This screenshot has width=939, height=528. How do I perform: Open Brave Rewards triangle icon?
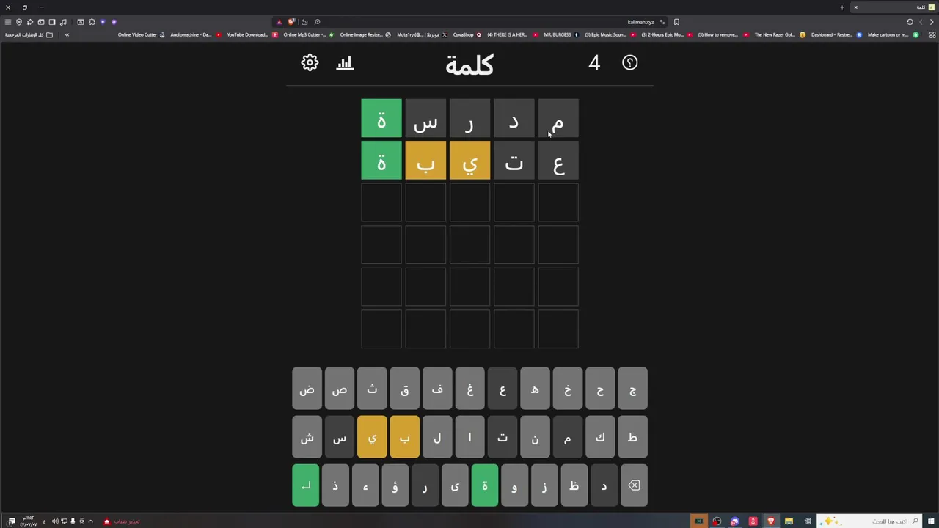coord(279,22)
